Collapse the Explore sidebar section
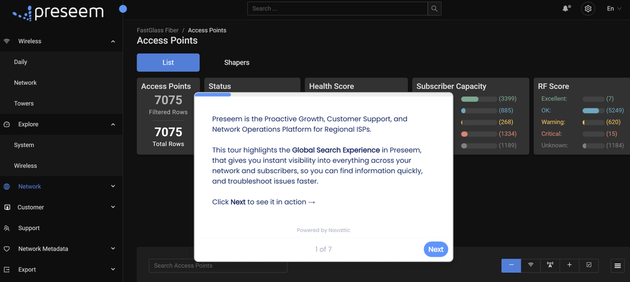The width and height of the screenshot is (630, 282). pos(113,124)
